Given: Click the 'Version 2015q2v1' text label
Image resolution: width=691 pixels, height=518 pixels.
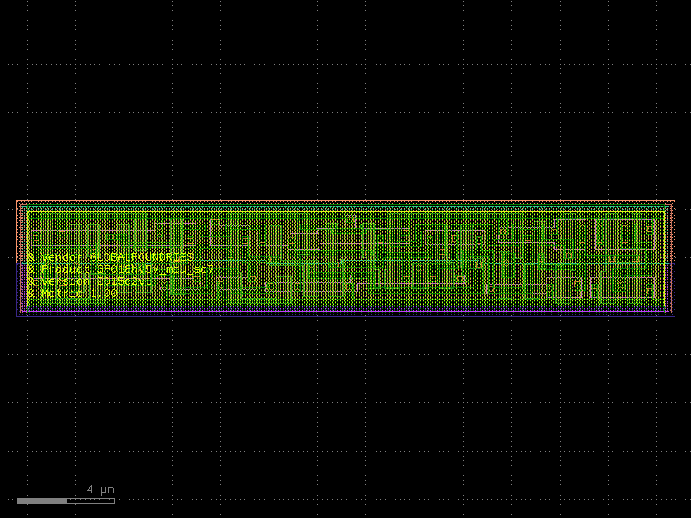Looking at the screenshot, I should 90,281.
